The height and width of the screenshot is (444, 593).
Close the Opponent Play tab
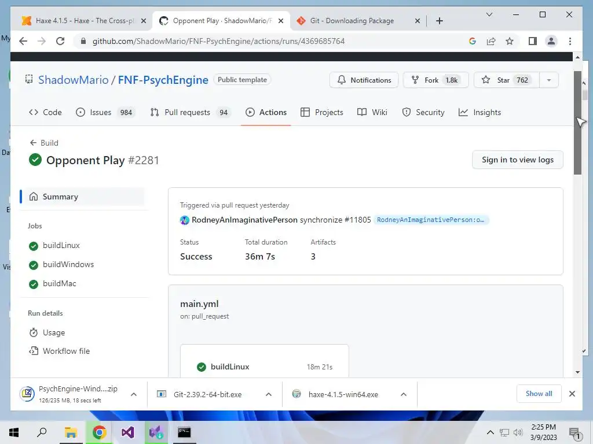281,21
